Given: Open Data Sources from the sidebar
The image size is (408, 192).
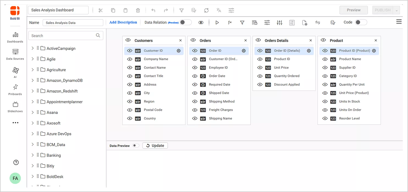Looking at the screenshot, I should 15,55.
